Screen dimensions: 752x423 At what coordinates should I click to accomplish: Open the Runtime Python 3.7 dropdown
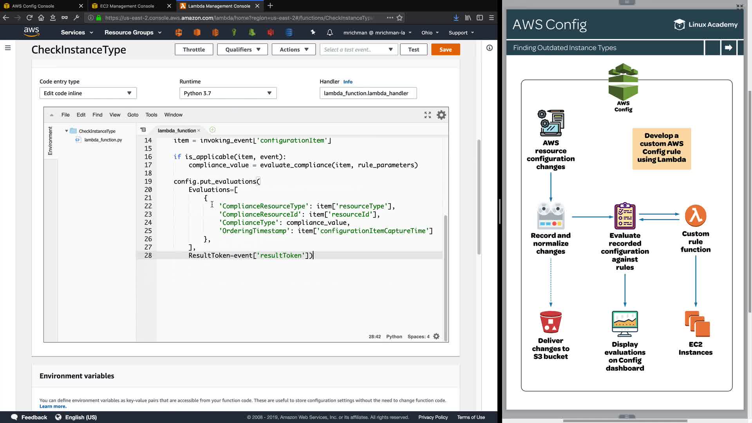click(228, 93)
